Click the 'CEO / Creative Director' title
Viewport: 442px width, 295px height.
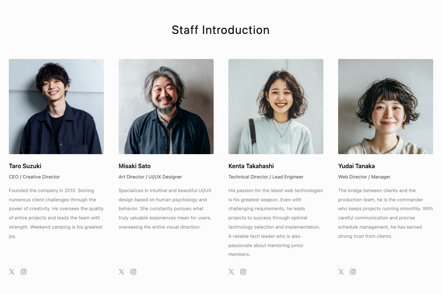click(x=34, y=177)
